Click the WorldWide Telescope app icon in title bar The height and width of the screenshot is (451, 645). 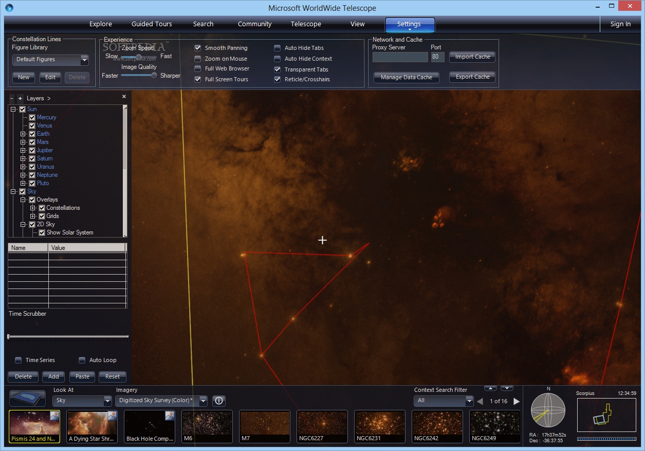[x=9, y=8]
